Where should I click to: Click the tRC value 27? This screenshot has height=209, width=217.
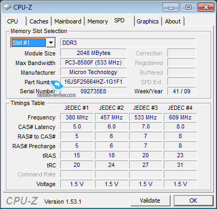click(x=146, y=165)
